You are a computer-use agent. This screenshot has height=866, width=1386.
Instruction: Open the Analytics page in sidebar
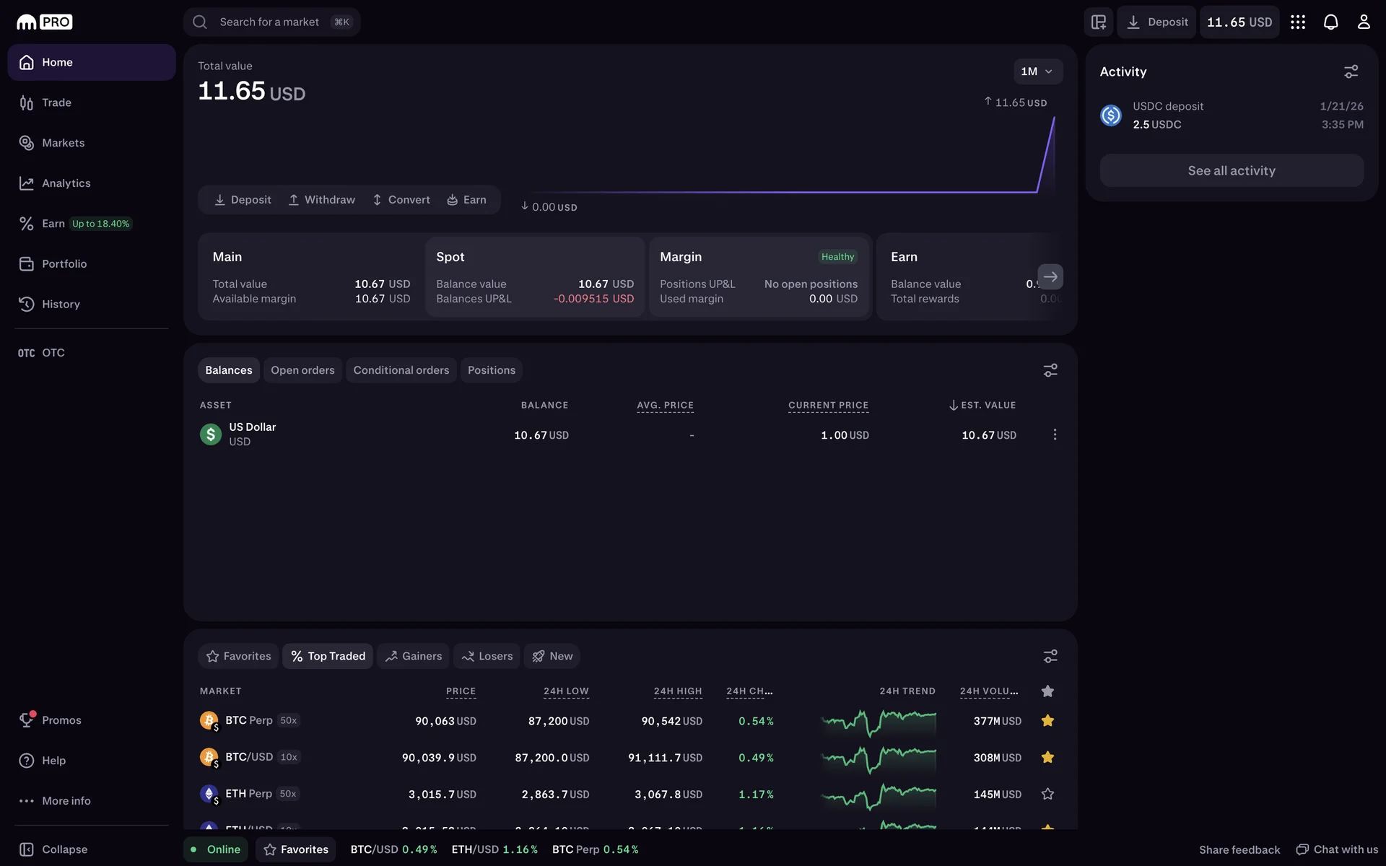pyautogui.click(x=66, y=183)
